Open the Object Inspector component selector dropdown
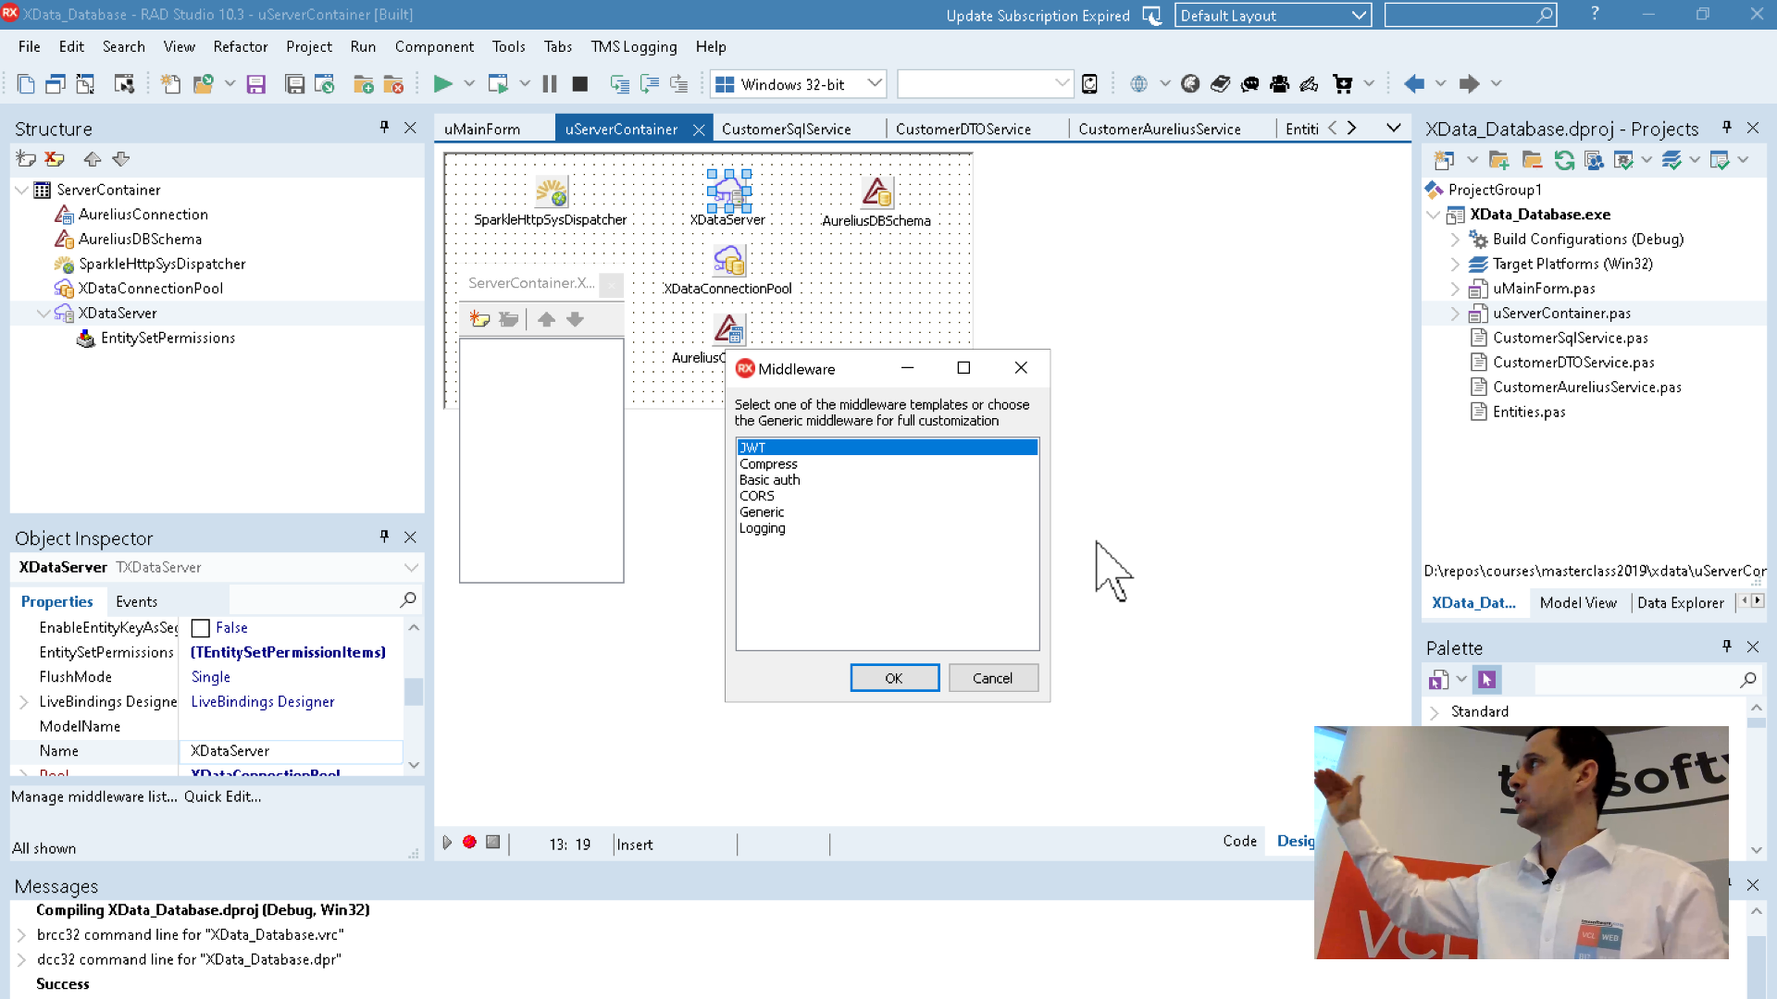1777x999 pixels. point(411,567)
